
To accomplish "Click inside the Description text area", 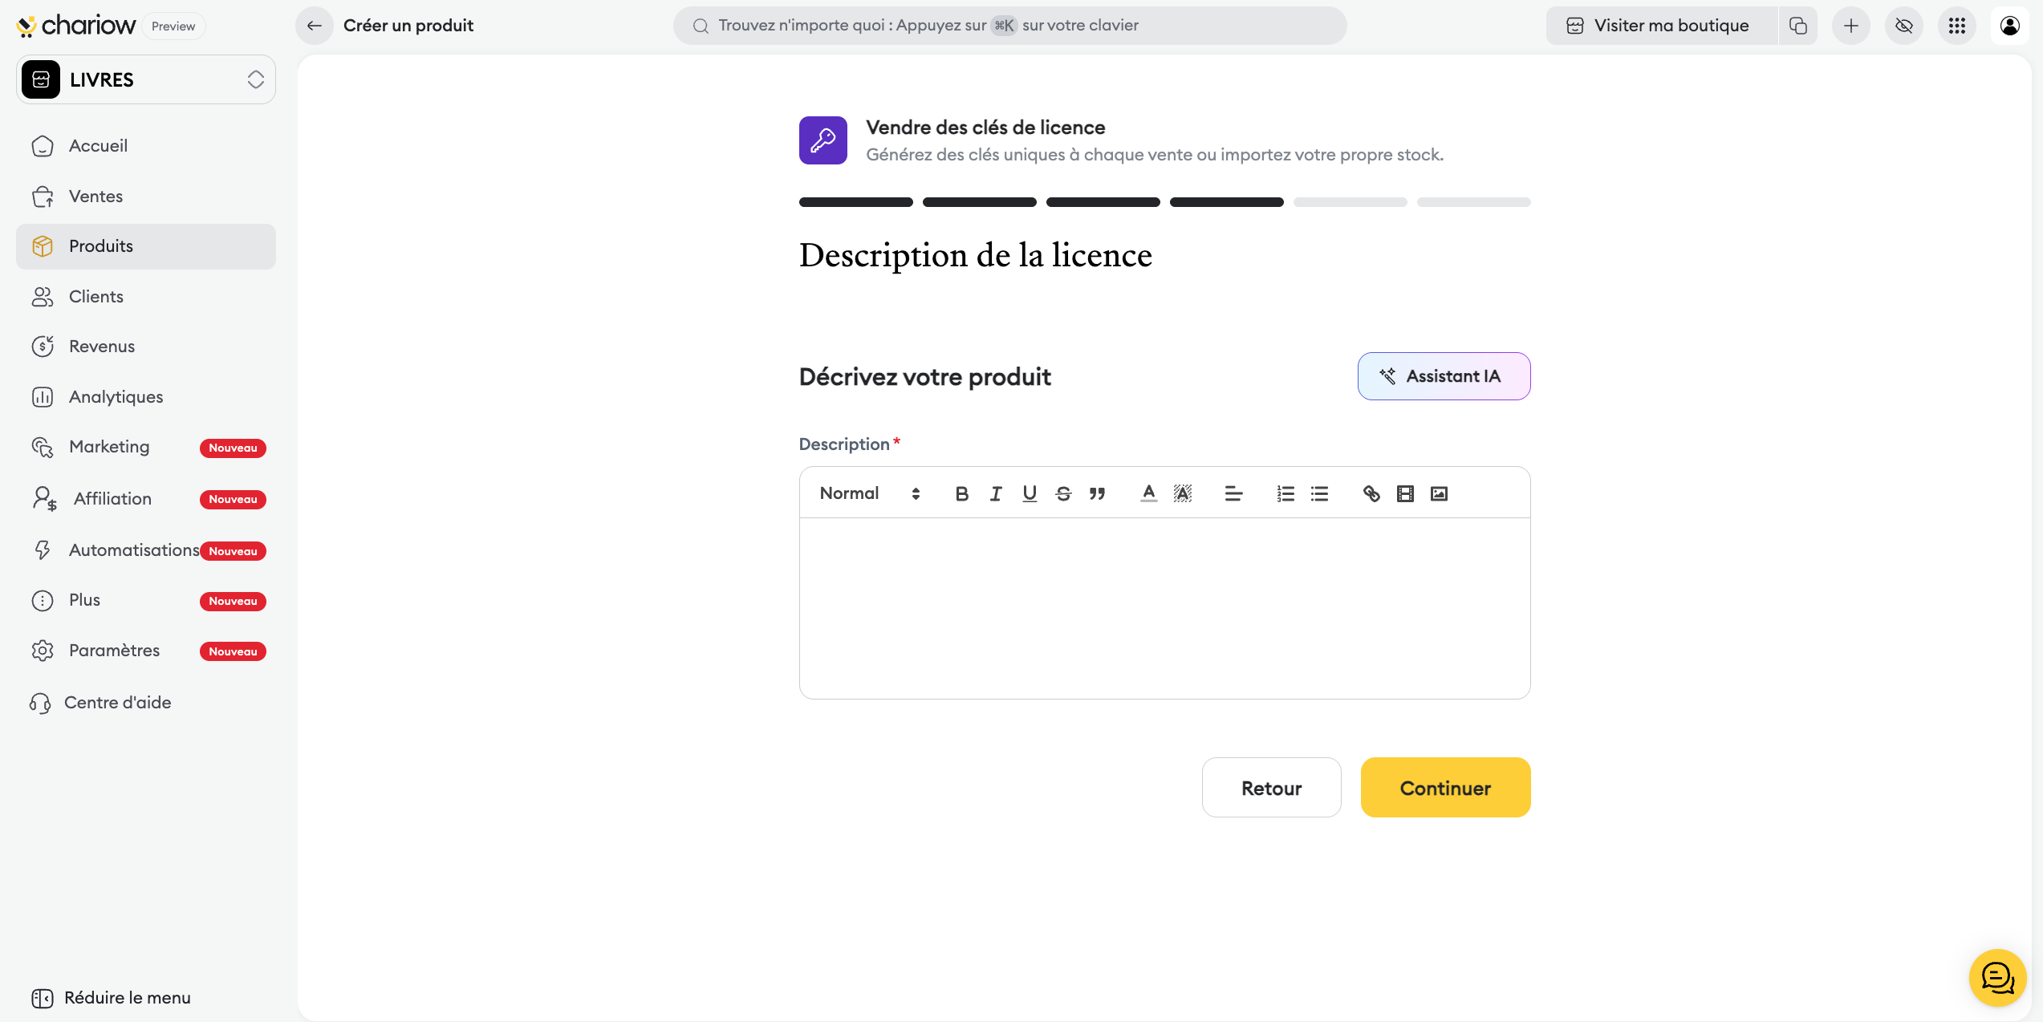I will 1164,607.
